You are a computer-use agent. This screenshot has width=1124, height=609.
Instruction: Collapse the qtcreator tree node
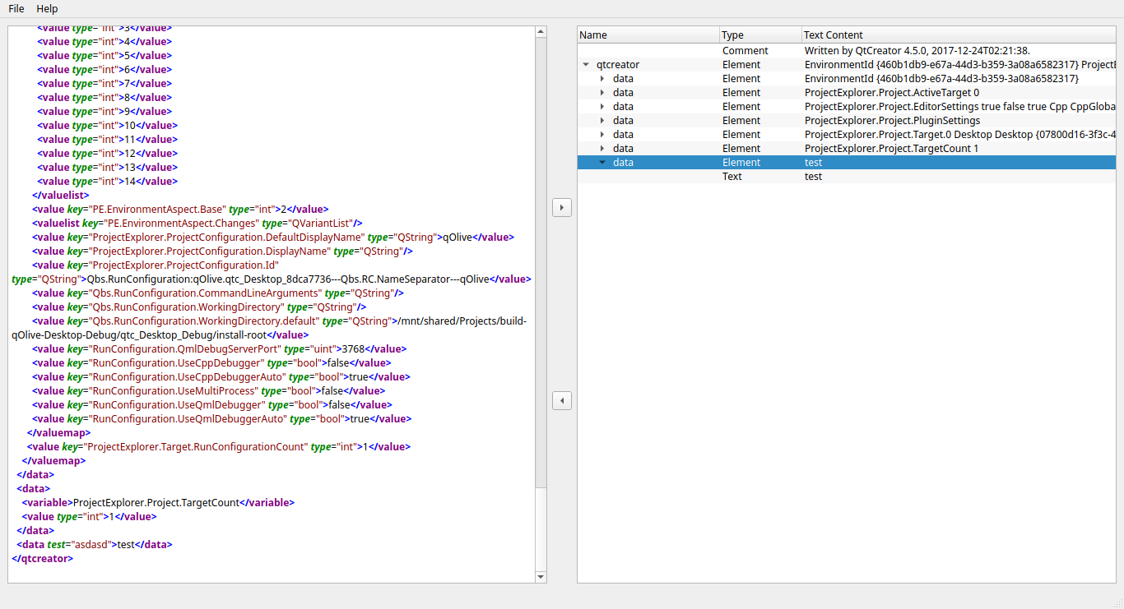586,64
